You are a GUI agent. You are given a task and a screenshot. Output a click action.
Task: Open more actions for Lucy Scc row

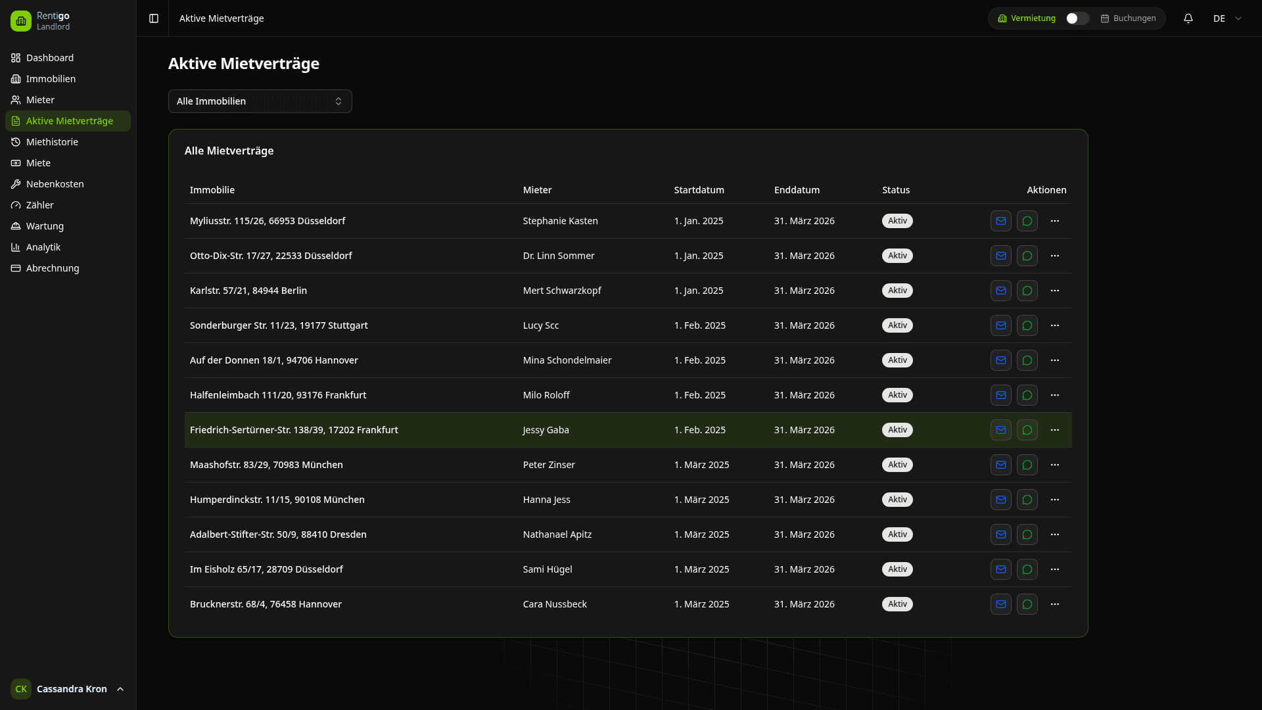click(1055, 325)
